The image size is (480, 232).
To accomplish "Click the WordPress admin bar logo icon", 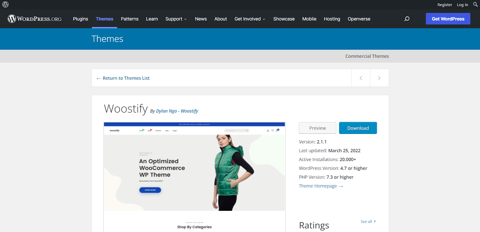I will pyautogui.click(x=5, y=4).
